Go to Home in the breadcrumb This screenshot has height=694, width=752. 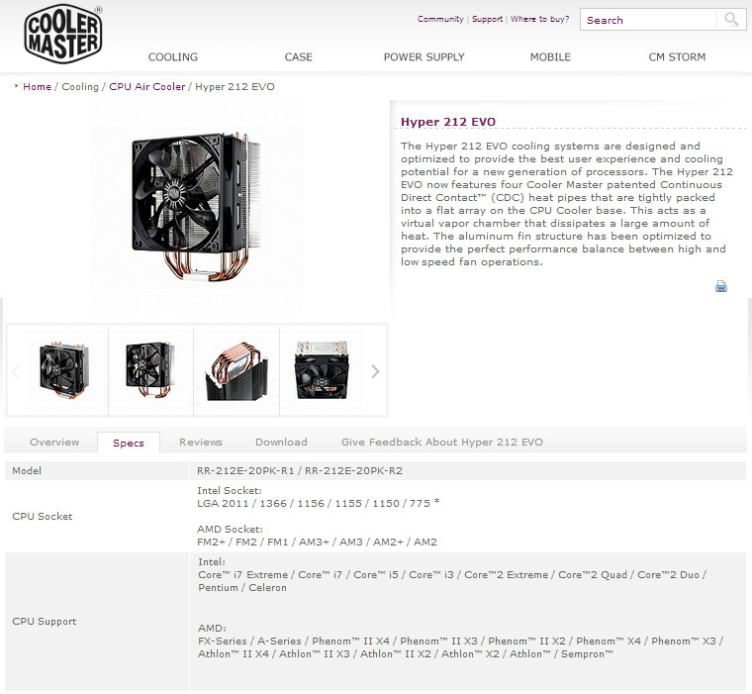37,87
